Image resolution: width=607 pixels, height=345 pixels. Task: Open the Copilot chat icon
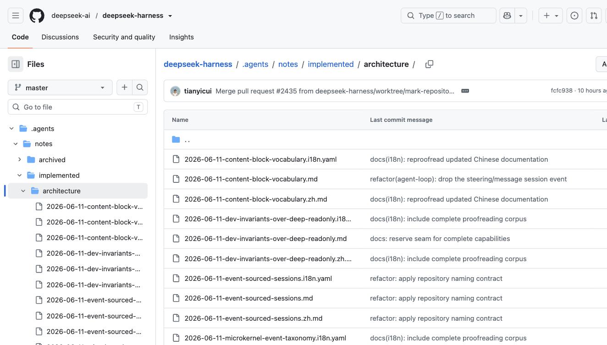[x=507, y=16]
